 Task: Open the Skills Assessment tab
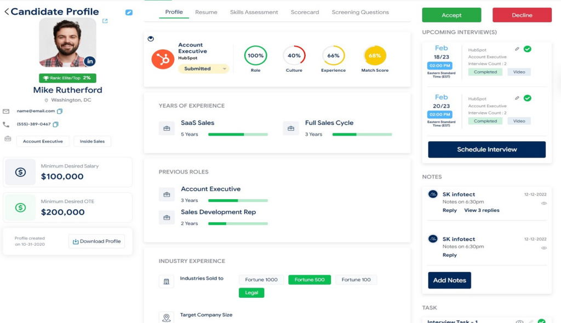(x=254, y=12)
